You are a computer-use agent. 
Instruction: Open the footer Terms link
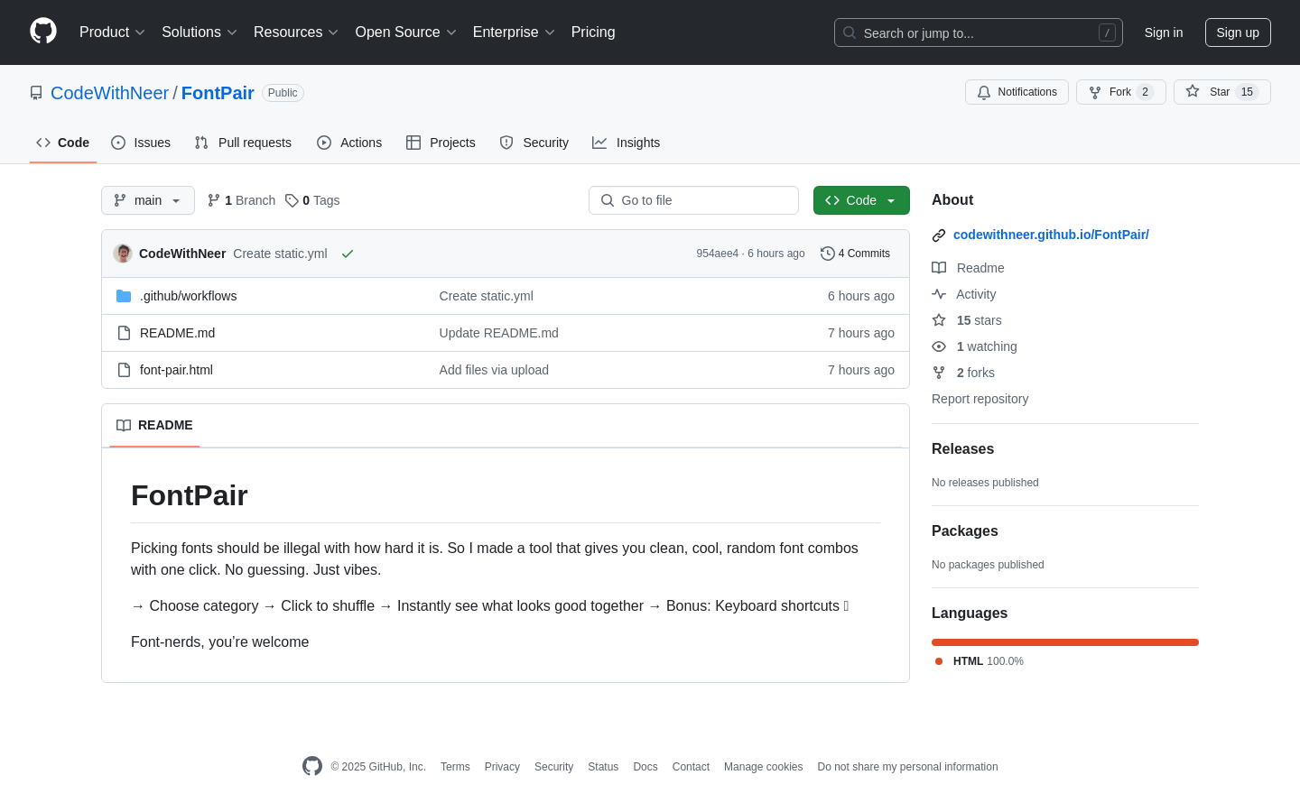tap(455, 767)
